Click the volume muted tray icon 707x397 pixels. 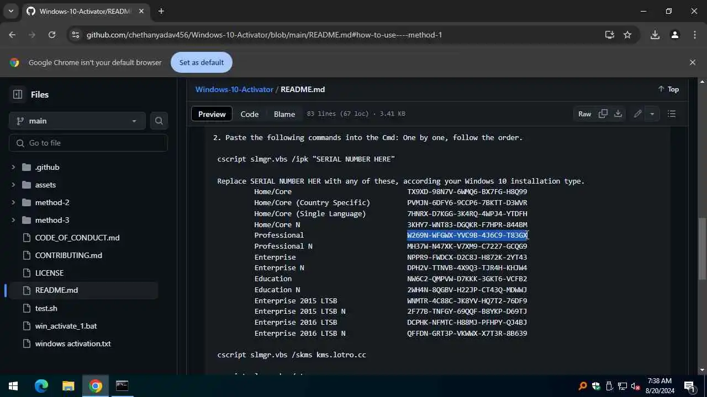tap(635, 386)
